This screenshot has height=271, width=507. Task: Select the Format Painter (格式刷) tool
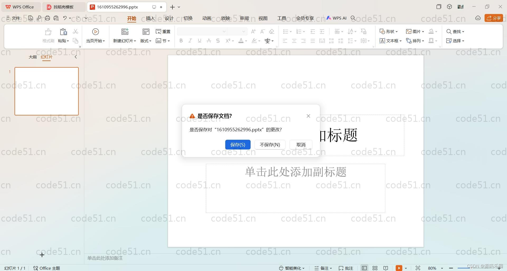pos(48,36)
